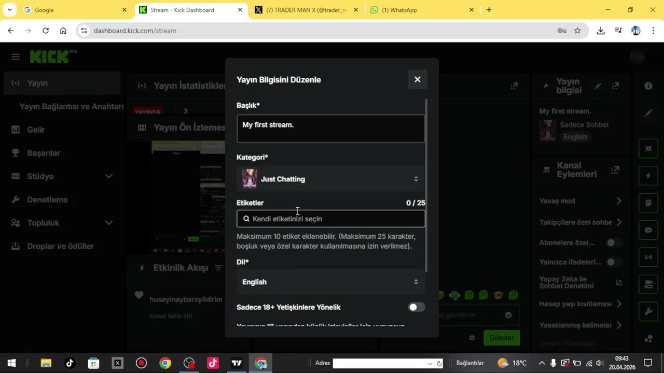Image resolution: width=664 pixels, height=373 pixels.
Task: Click the screen capture icon in right rail
Action: tap(648, 149)
